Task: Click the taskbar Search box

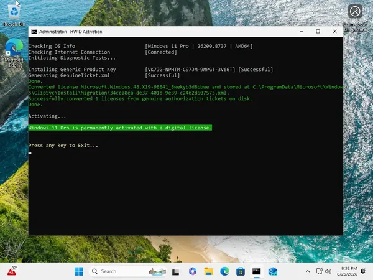Action: (x=128, y=271)
